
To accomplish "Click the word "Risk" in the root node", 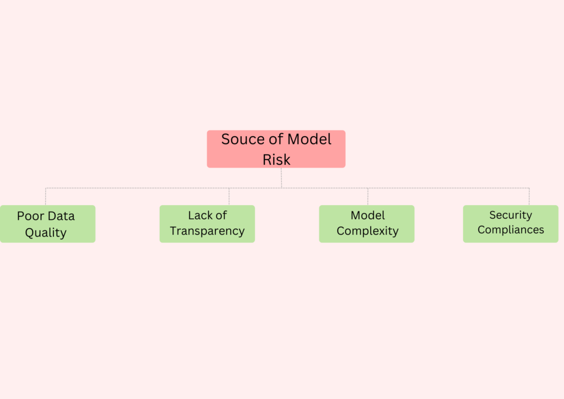I will pos(276,160).
